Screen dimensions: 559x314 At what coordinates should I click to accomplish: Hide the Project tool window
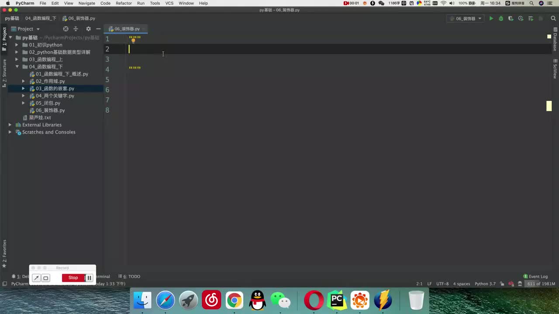coord(98,29)
